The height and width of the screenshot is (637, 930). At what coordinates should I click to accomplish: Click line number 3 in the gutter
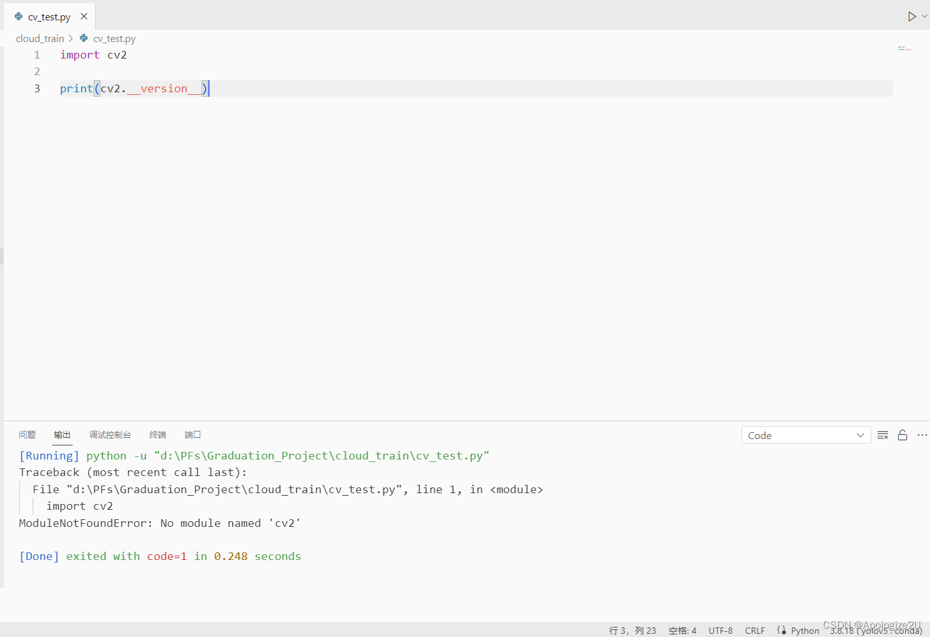[x=37, y=88]
